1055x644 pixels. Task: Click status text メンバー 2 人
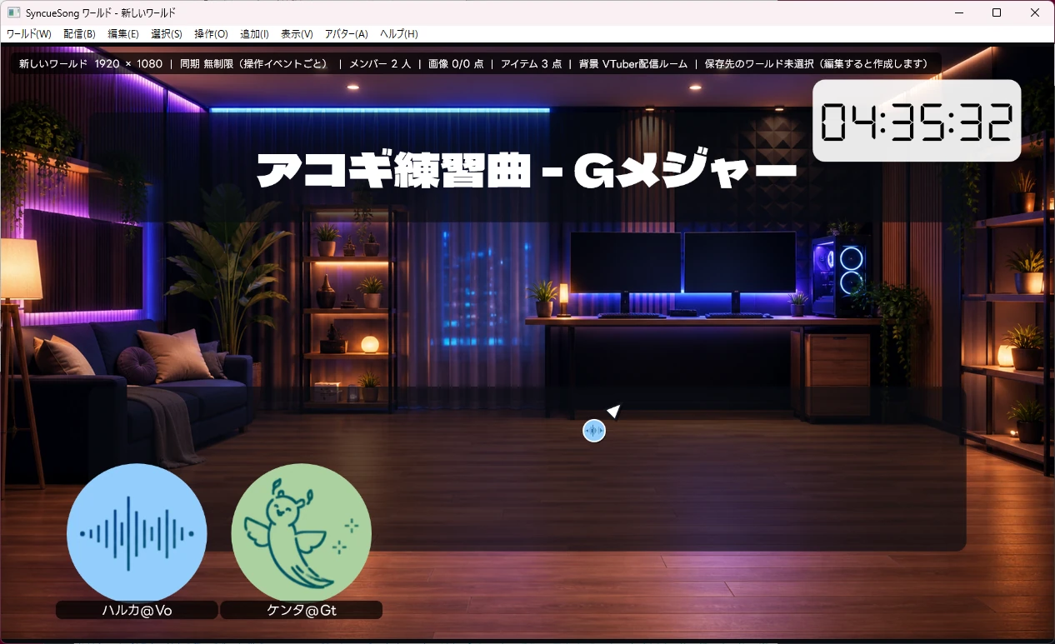[380, 64]
